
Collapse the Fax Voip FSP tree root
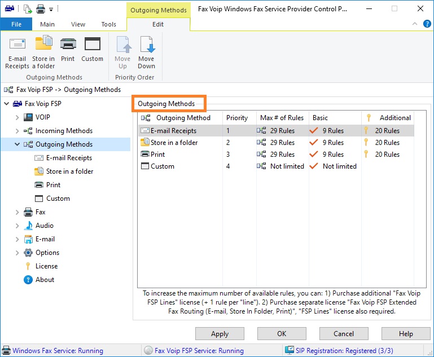[7, 104]
